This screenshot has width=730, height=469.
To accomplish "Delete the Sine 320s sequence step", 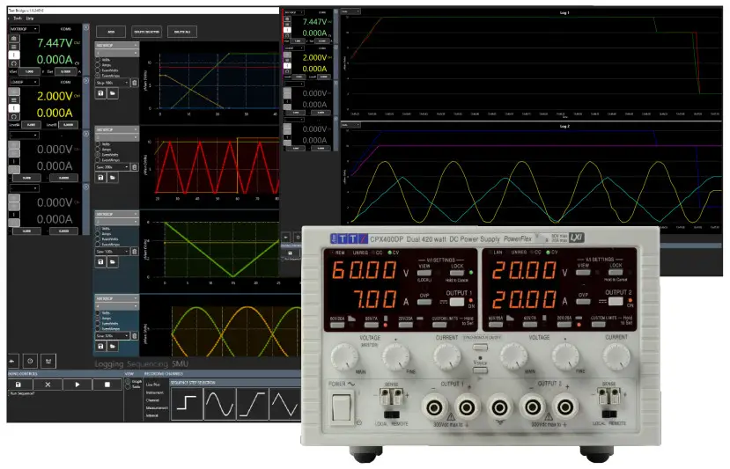I will pos(135,335).
